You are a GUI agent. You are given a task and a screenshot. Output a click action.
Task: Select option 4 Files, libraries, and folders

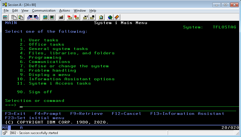(67, 53)
